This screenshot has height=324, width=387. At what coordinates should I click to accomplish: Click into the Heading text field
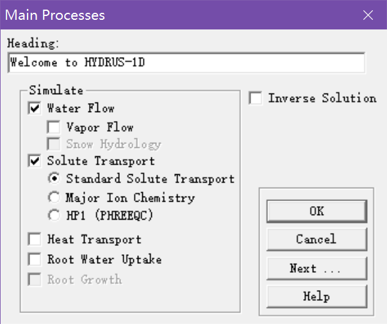[x=186, y=63]
